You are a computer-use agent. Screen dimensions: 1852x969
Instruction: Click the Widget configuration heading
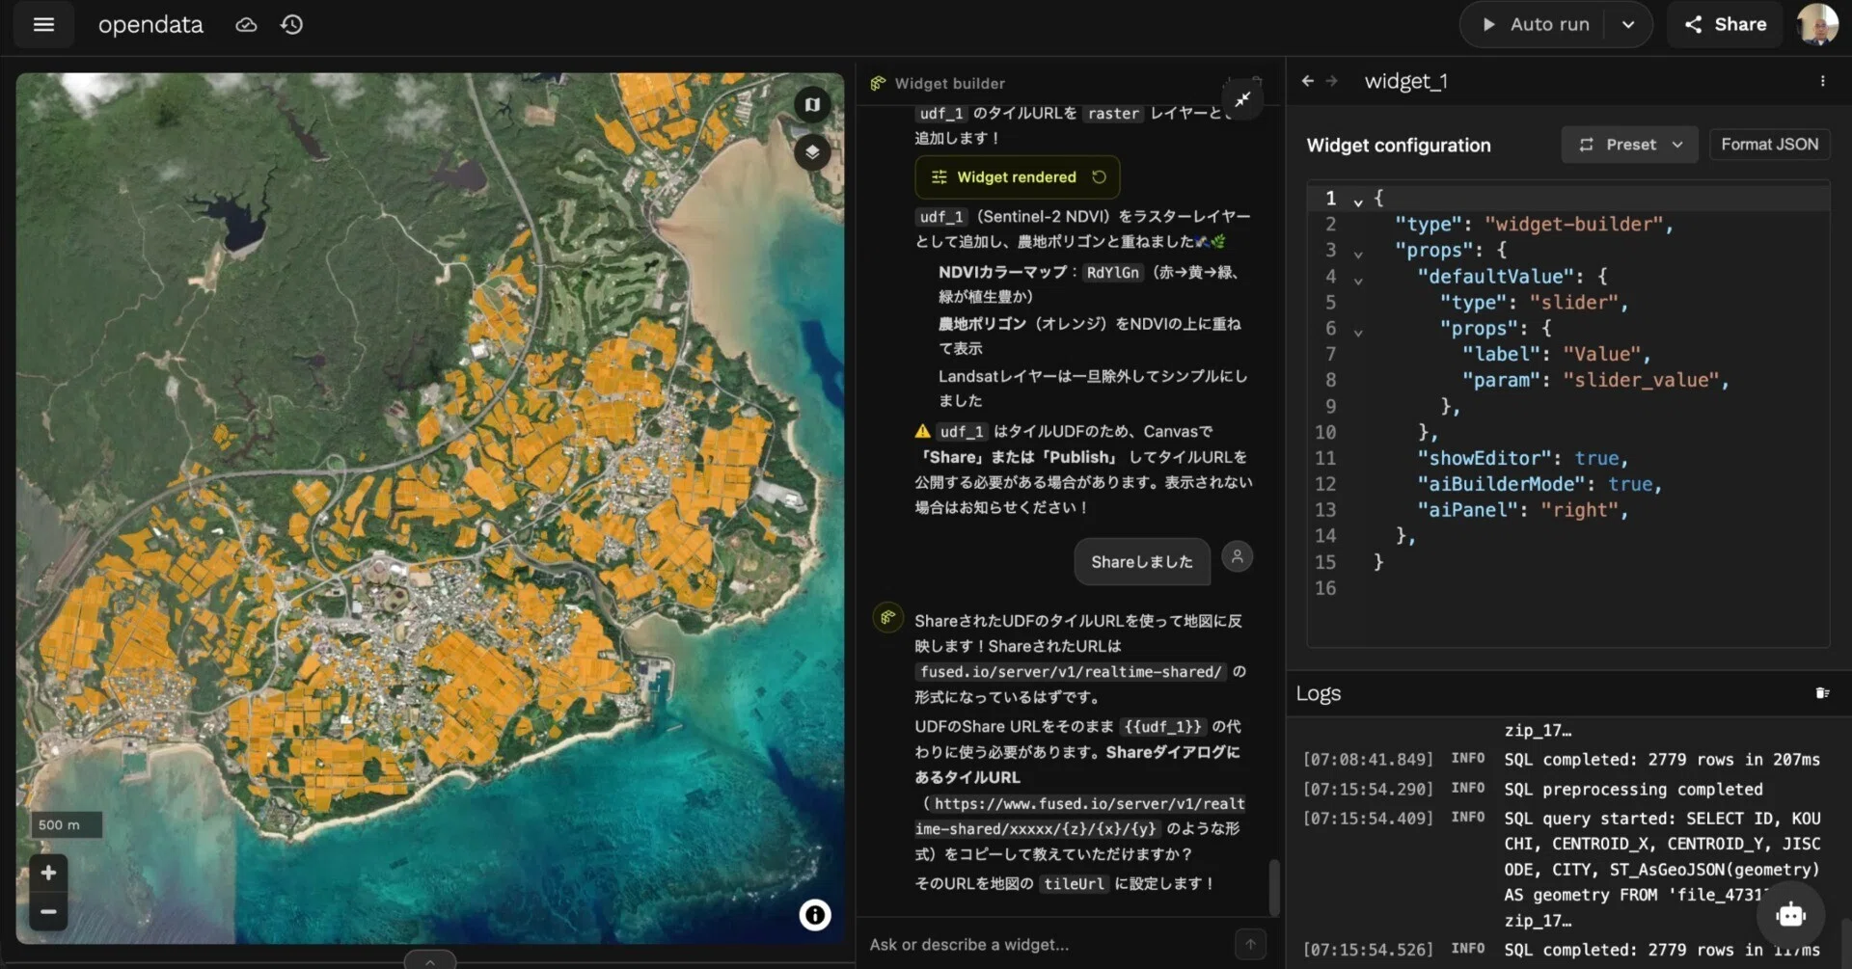pyautogui.click(x=1398, y=146)
